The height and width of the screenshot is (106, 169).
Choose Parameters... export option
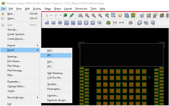coord(56,89)
